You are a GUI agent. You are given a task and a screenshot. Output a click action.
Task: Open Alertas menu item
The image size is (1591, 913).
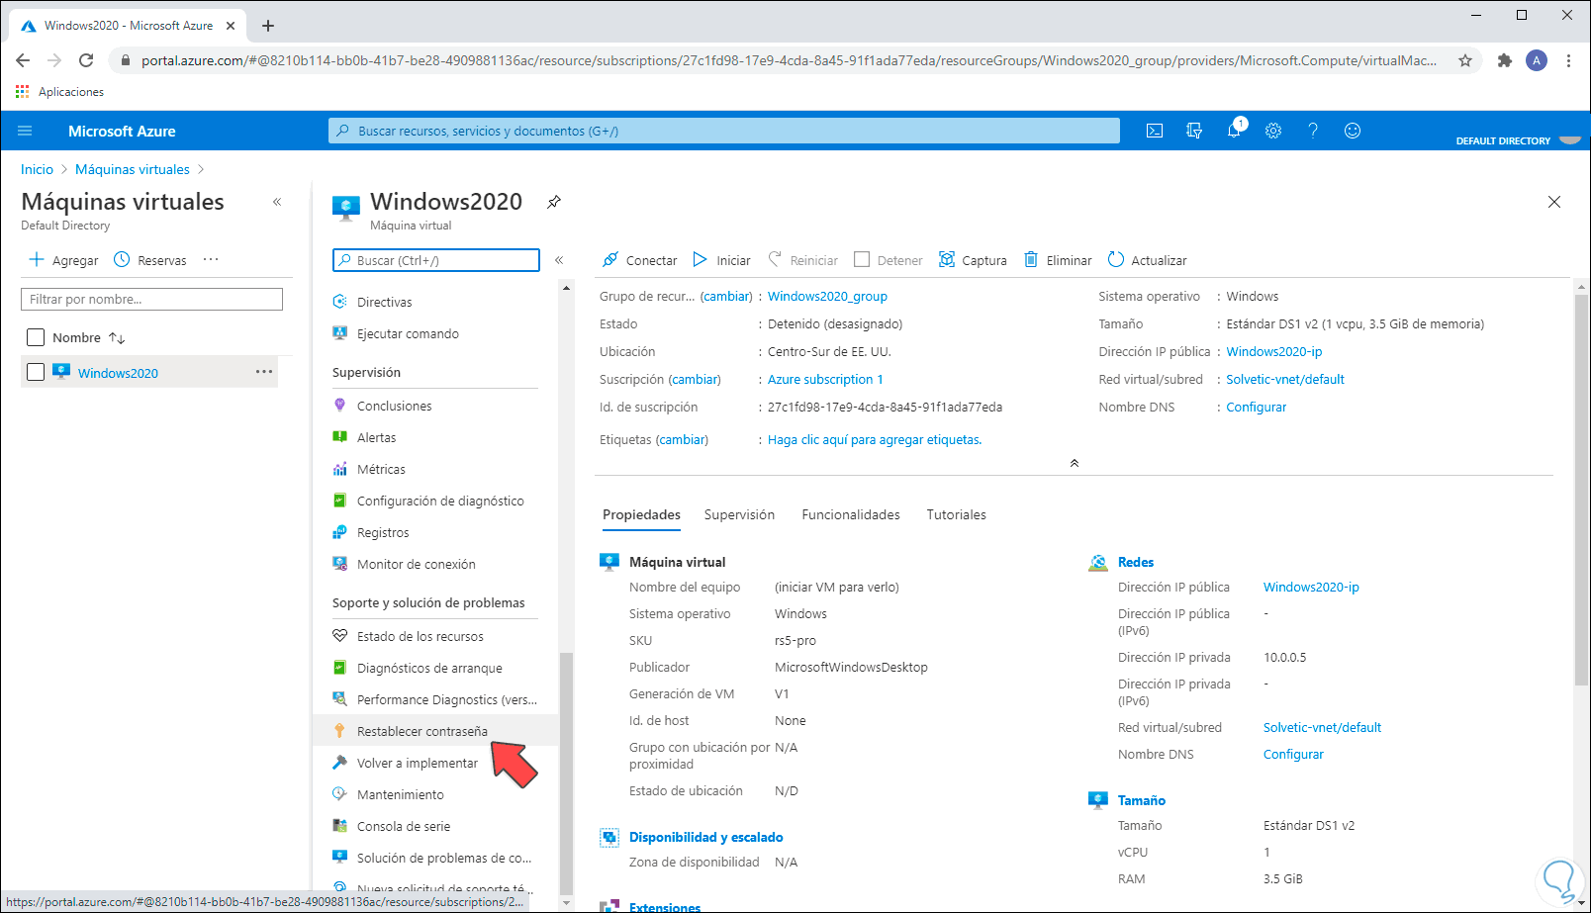pyautogui.click(x=376, y=437)
